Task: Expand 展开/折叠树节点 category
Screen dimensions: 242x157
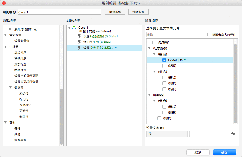Action: [x=11, y=29]
